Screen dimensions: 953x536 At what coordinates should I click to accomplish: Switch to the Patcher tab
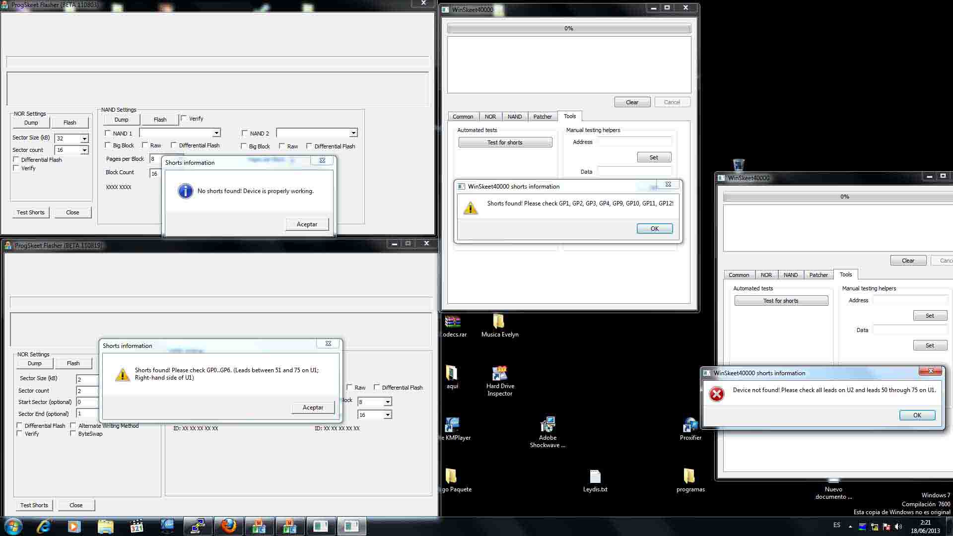click(x=542, y=117)
